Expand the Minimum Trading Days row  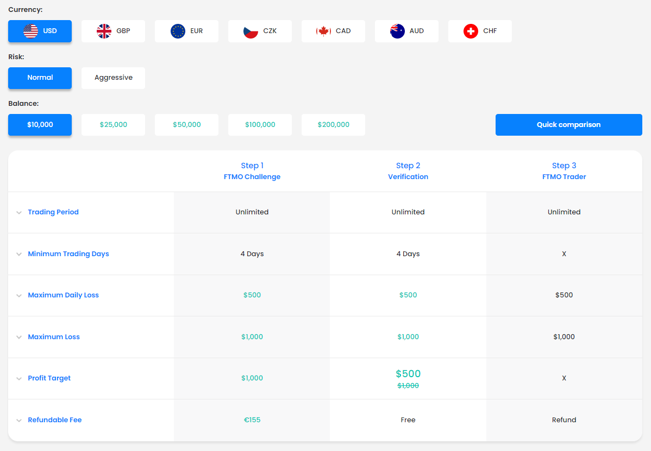[68, 253]
